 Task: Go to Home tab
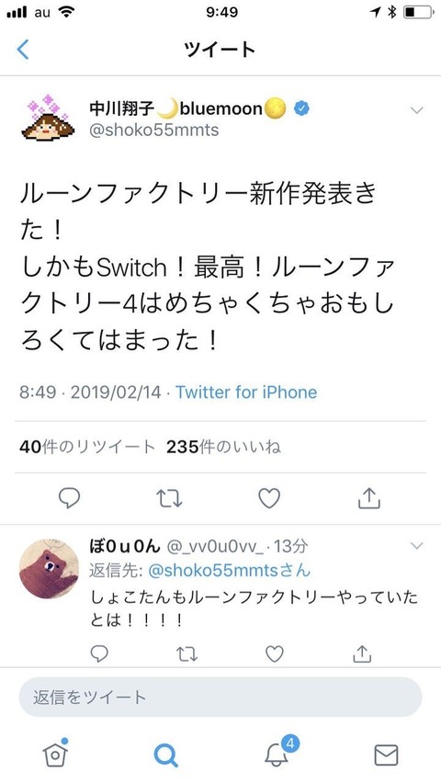[55, 753]
